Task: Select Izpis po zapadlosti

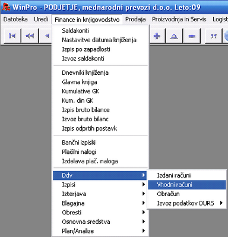Action: (100, 49)
